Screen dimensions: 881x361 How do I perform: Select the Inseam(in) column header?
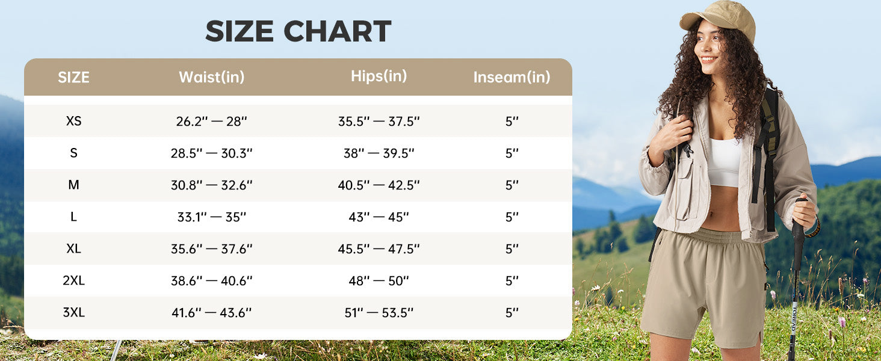coord(512,77)
